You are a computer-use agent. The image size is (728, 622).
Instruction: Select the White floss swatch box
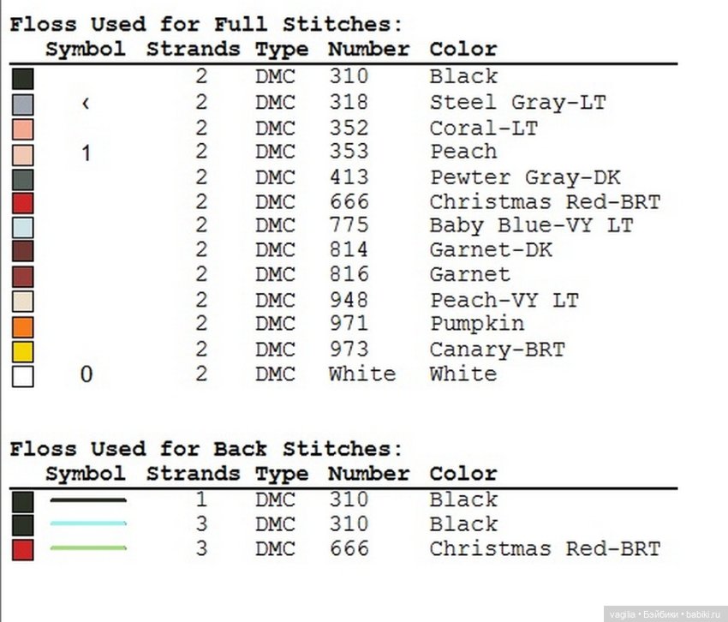23,376
